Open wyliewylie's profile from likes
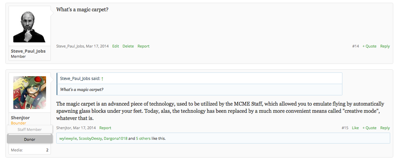Screen dimensions: 397x162 click(x=68, y=139)
